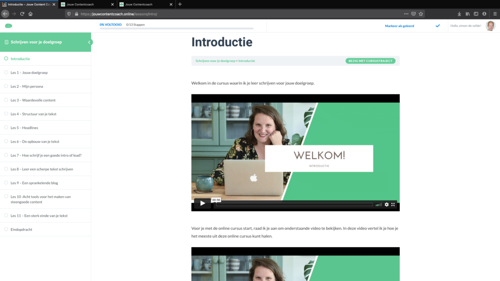500x281 pixels.
Task: Click the browser address bar URL
Action: click(x=119, y=14)
